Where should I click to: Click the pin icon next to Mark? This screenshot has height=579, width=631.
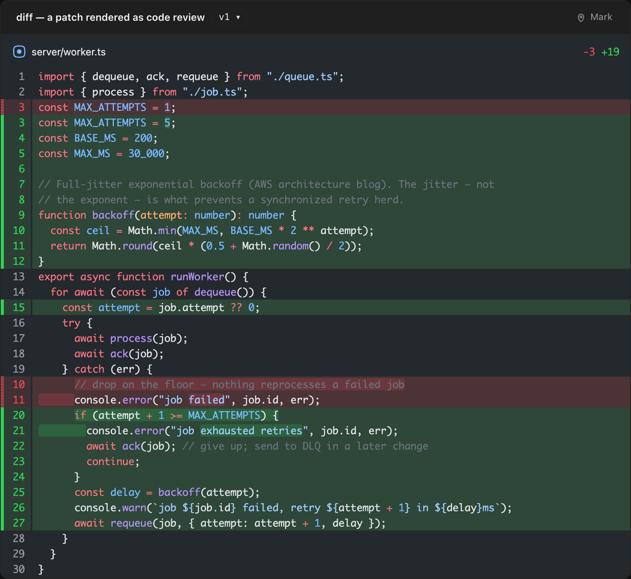pyautogui.click(x=581, y=18)
